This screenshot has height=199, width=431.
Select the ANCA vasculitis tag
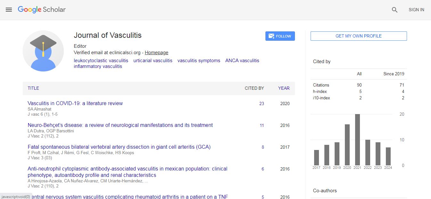242,61
